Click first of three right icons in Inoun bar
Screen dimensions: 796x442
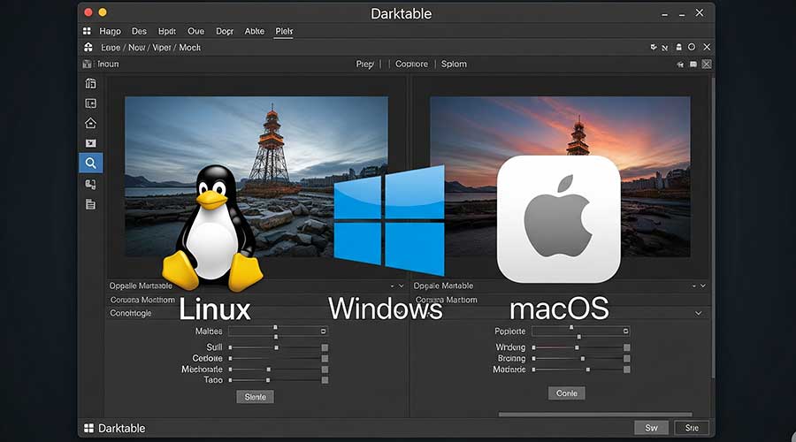point(680,65)
